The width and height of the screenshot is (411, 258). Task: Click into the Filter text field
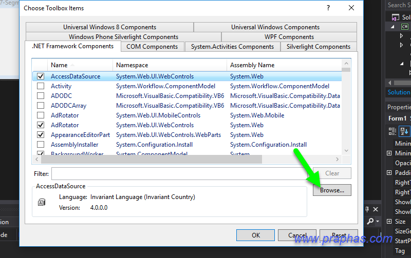[179, 174]
